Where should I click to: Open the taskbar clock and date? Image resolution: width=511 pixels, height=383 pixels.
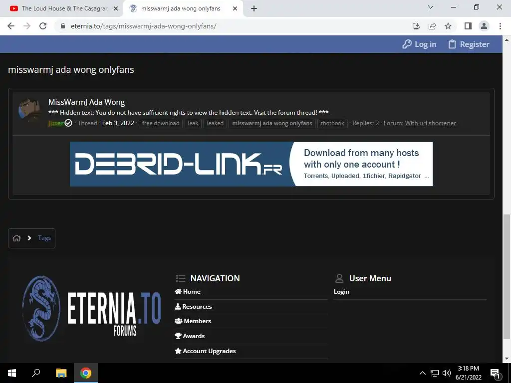[x=468, y=373]
